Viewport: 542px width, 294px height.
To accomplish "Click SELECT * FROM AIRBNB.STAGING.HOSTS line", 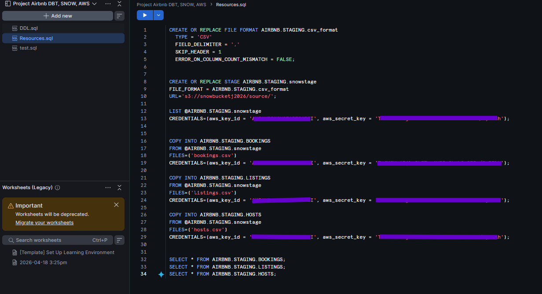I will click(x=223, y=274).
